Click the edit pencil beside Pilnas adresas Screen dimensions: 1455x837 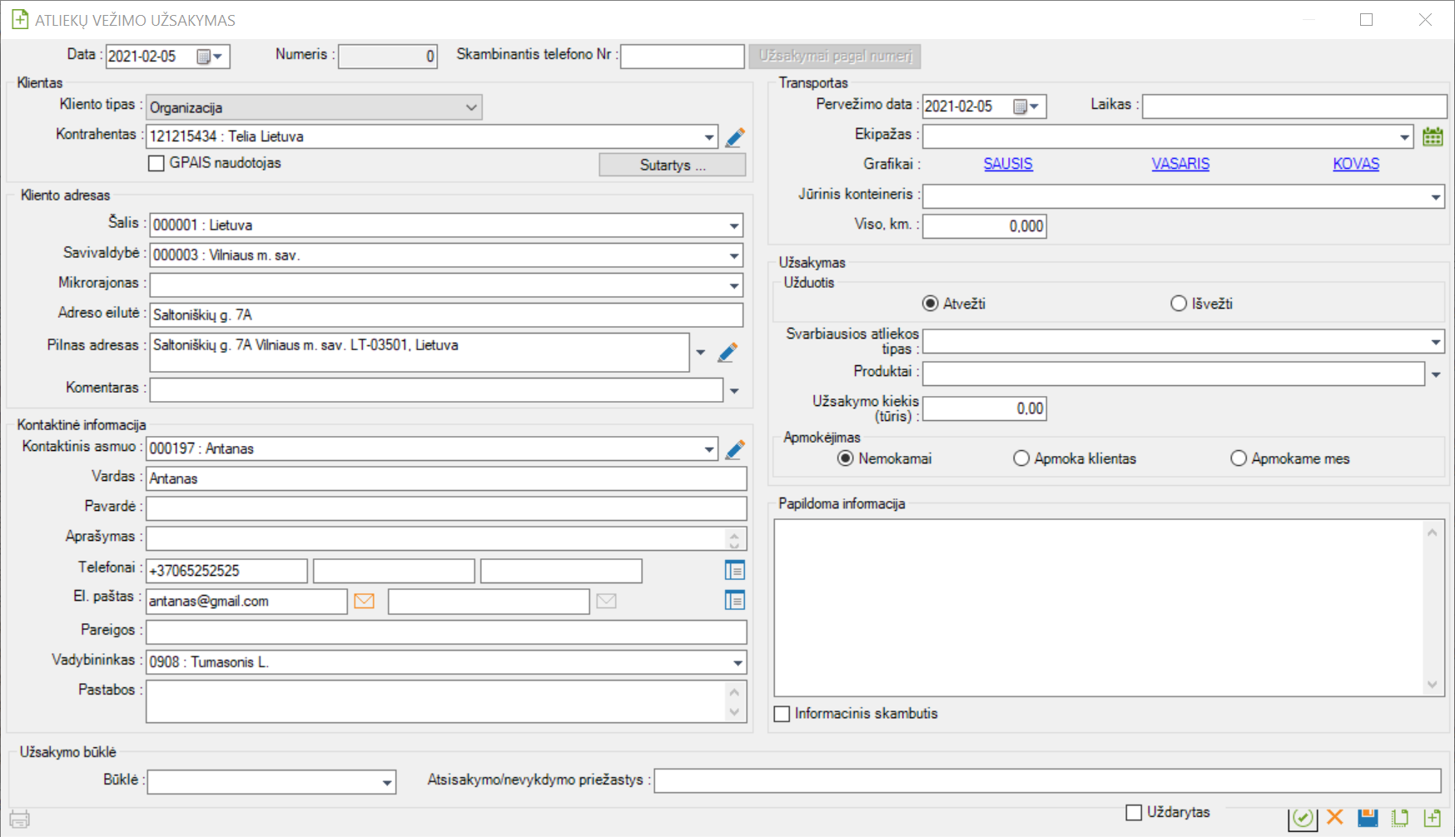727,353
